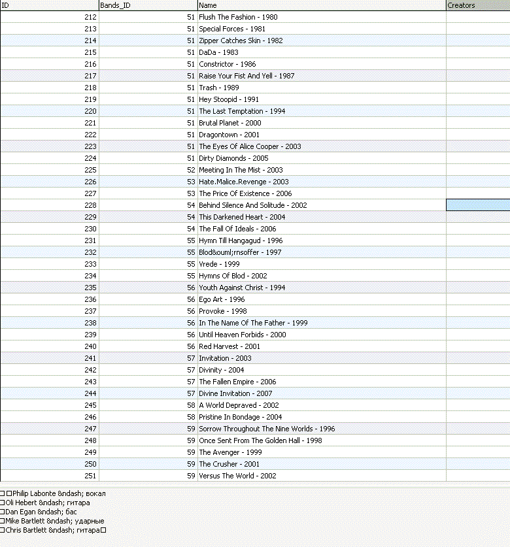Select 'Sorrow Throughout The Nine Worlds - 1996'
The image size is (510, 547).
pos(267,429)
